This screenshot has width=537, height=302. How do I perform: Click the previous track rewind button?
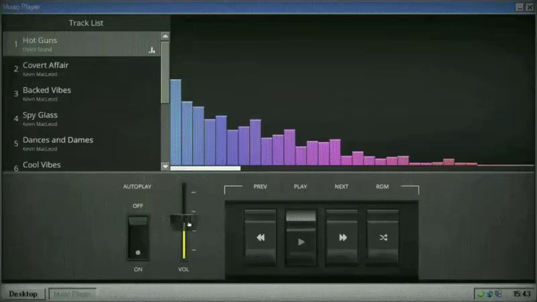260,238
